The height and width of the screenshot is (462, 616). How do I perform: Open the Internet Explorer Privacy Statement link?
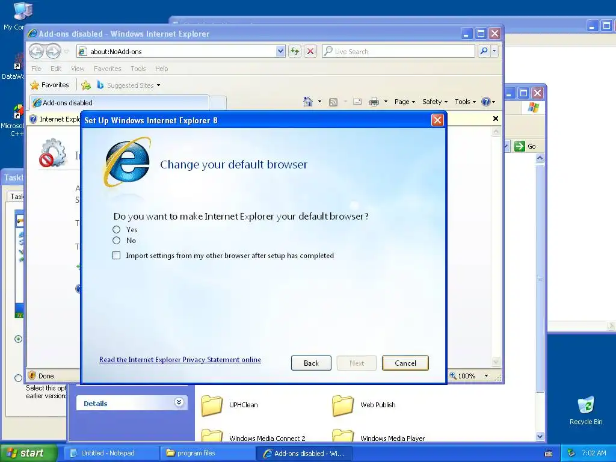(x=180, y=360)
